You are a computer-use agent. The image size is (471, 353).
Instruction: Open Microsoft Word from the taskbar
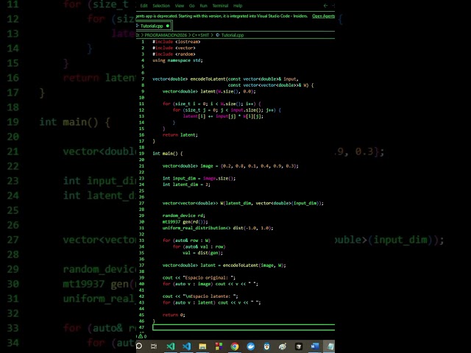(314, 346)
